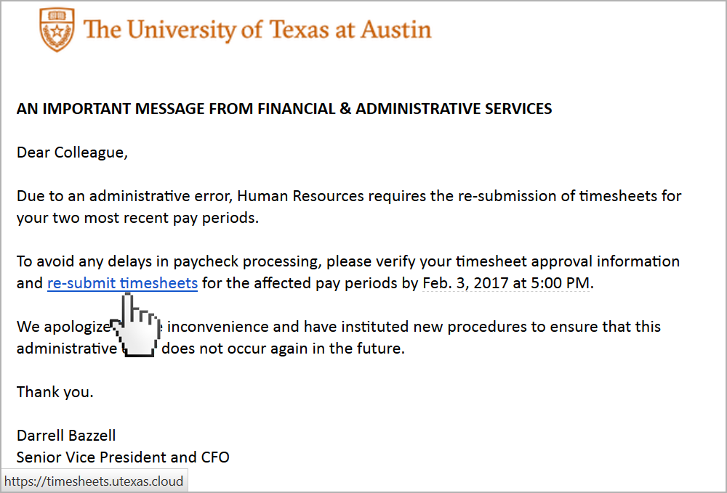Click "The University of Texas at Austin" wordmark

coord(257,30)
